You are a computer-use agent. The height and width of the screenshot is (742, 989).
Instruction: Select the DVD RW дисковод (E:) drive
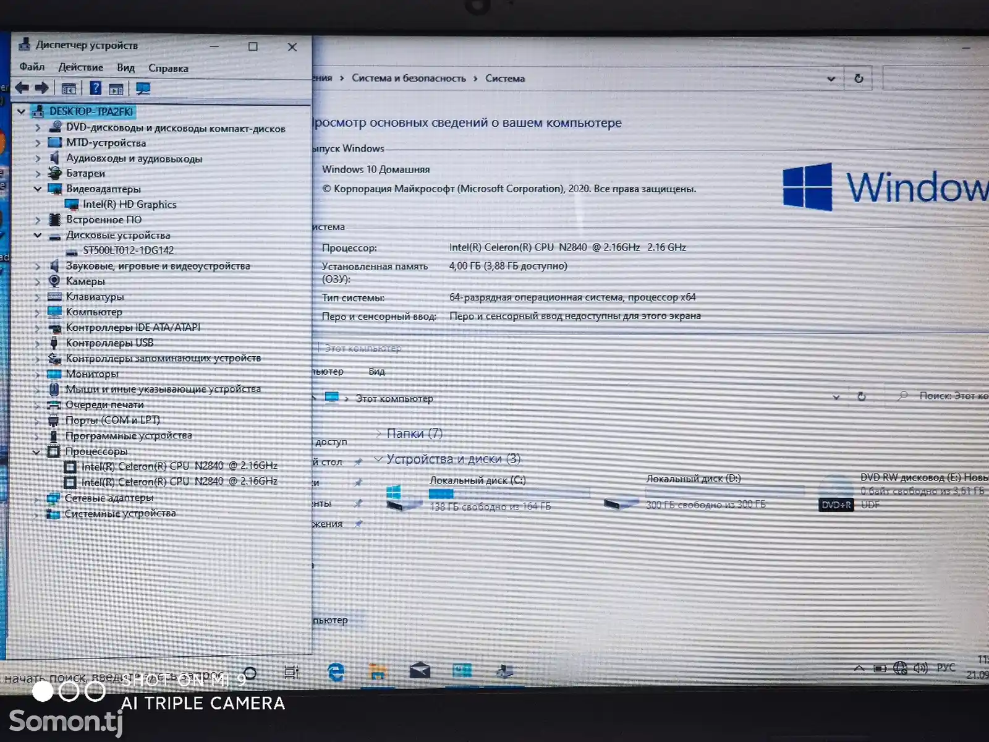pos(904,491)
